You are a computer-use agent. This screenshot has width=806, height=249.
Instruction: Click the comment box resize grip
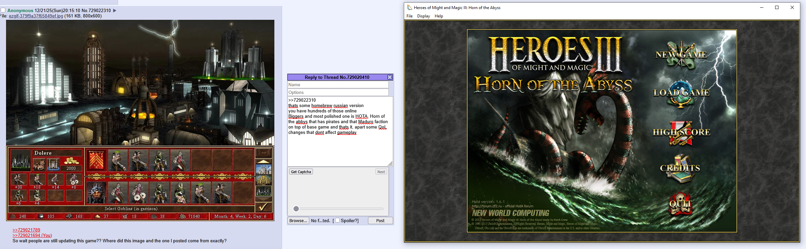pos(390,164)
